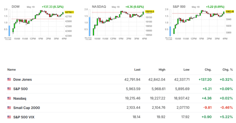Click S&P 500 high value 5,968.61

tap(158, 89)
